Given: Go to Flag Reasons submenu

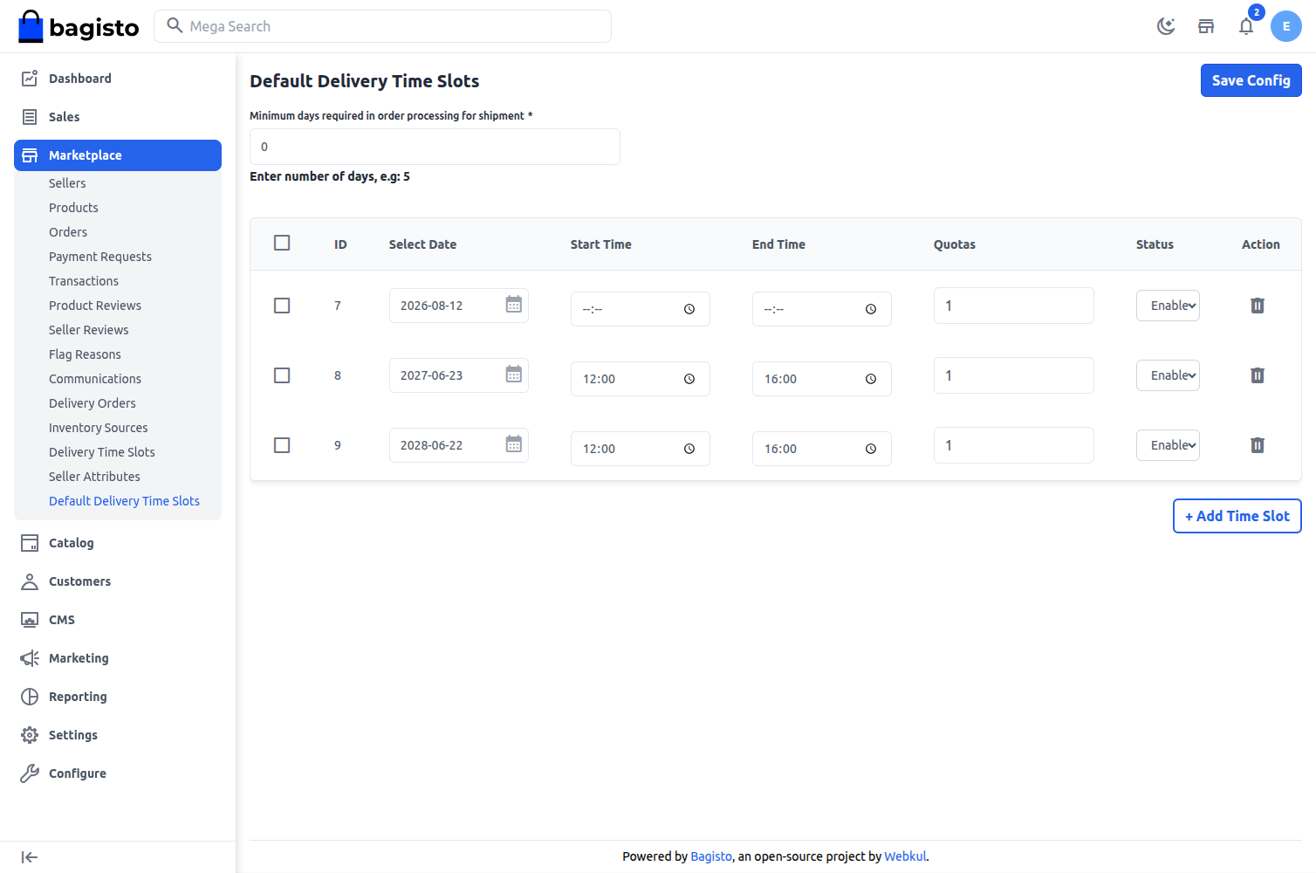Looking at the screenshot, I should tap(85, 354).
